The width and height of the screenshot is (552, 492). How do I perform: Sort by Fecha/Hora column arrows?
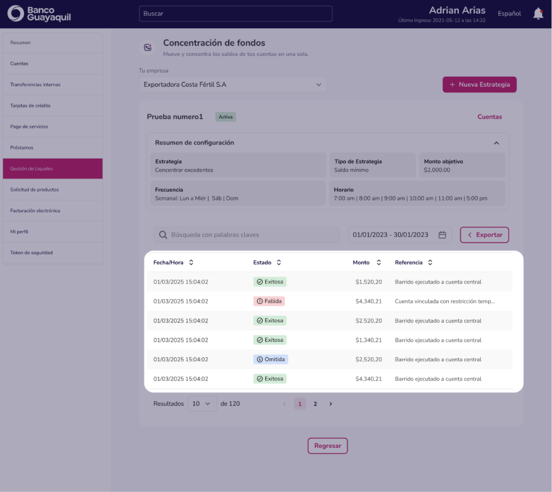point(191,262)
